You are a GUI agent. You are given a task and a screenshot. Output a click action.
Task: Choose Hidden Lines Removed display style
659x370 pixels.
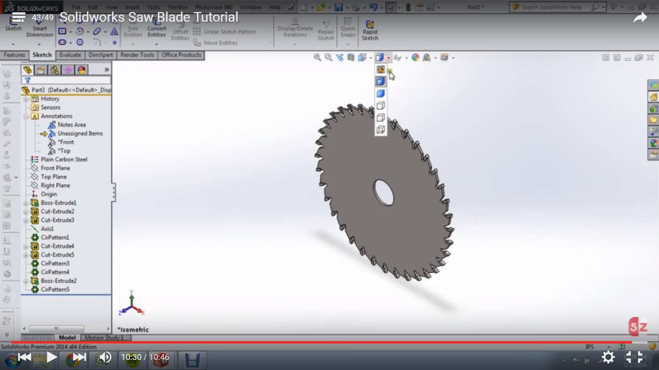point(381,106)
